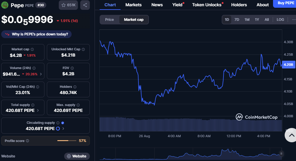296x161 pixels.
Task: Switch chart to Market cap view
Action: coord(134,20)
